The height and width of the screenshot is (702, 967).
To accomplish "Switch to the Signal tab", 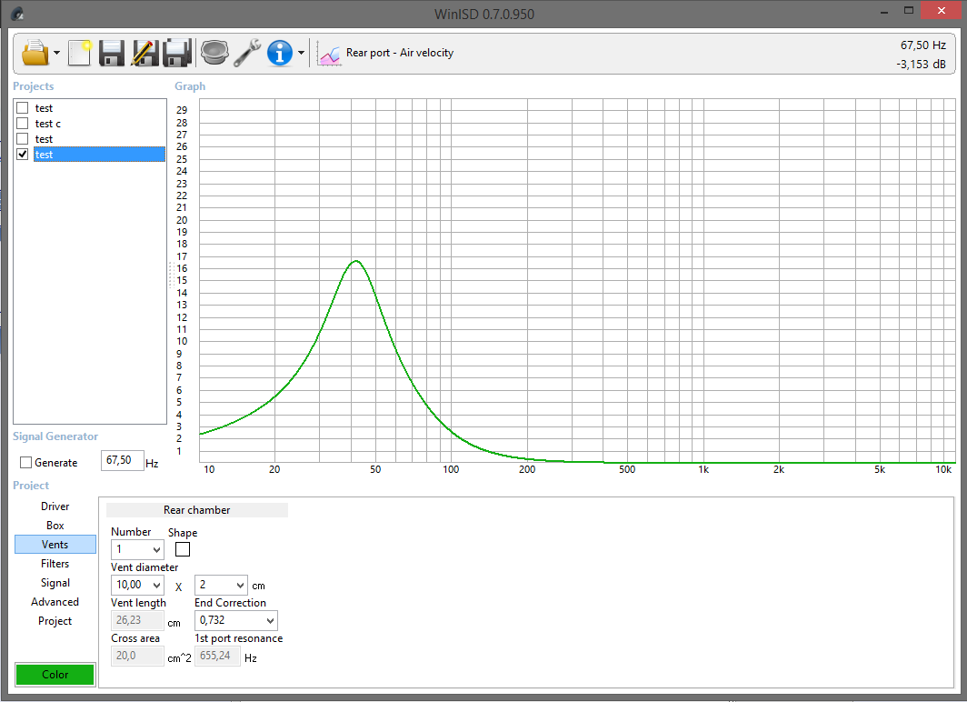I will tap(55, 583).
